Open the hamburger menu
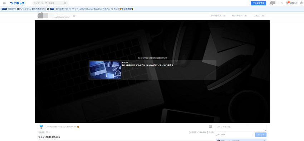 [4, 3]
